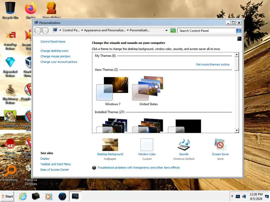Open Desktop Background wallpaper thumbnail
This screenshot has height=202, width=270.
(x=110, y=145)
